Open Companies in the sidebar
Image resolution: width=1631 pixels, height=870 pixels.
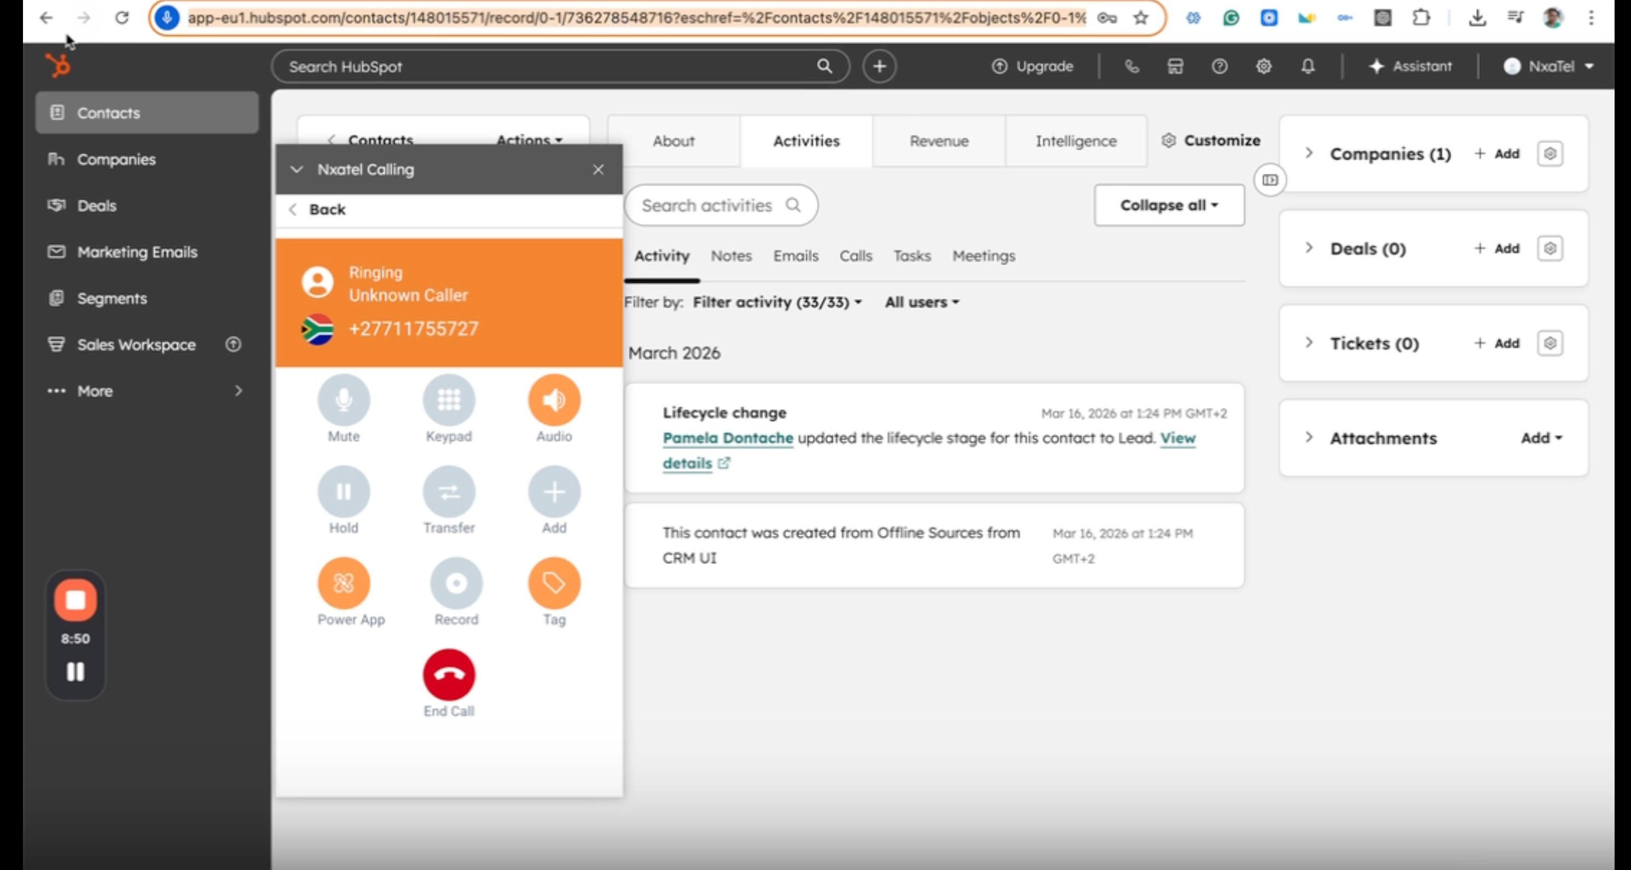click(147, 160)
